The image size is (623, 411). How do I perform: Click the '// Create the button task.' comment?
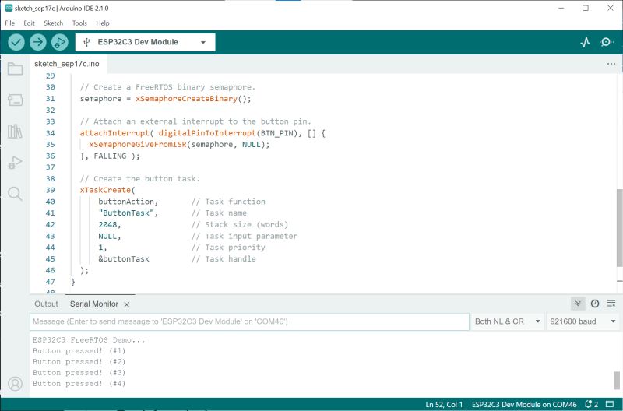140,179
